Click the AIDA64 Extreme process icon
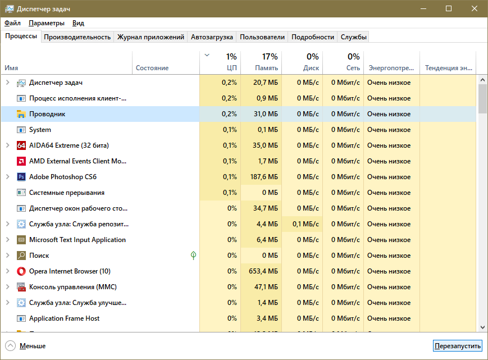The image size is (488, 360). 21,145
